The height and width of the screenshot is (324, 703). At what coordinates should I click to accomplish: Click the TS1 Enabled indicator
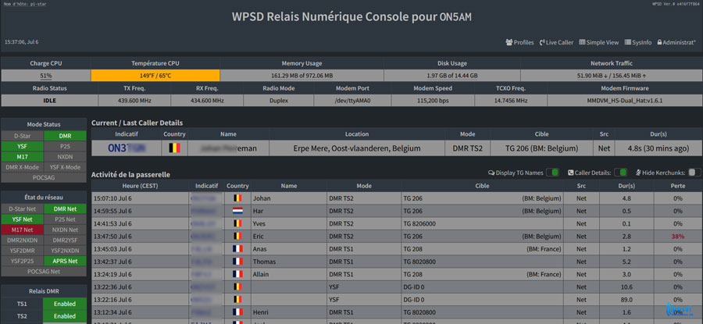(x=65, y=304)
